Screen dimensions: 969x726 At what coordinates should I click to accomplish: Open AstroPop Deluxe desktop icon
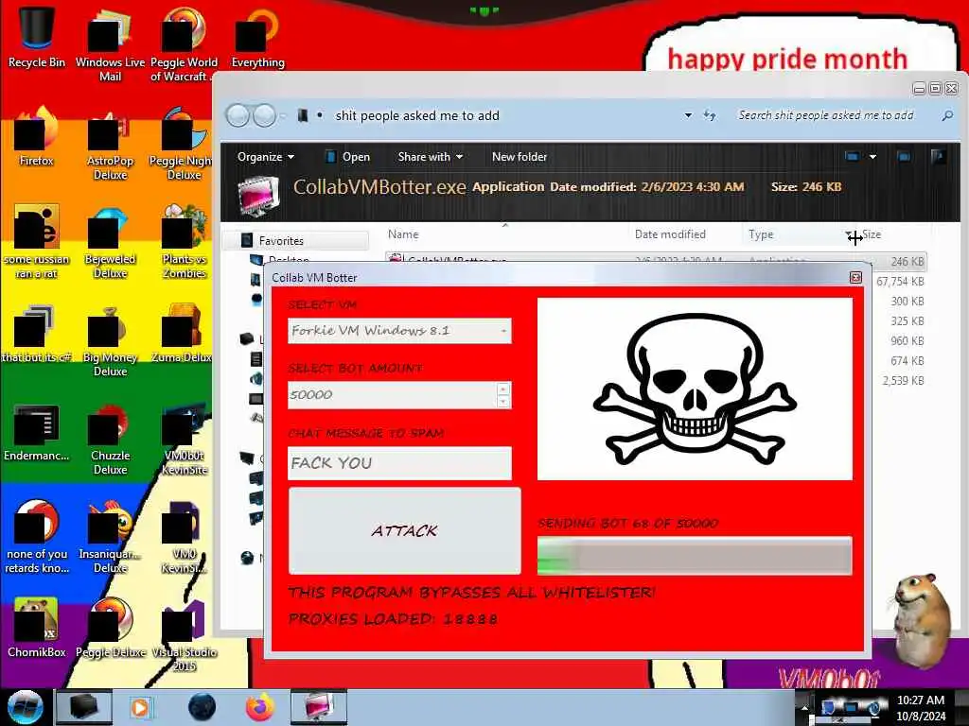click(110, 145)
